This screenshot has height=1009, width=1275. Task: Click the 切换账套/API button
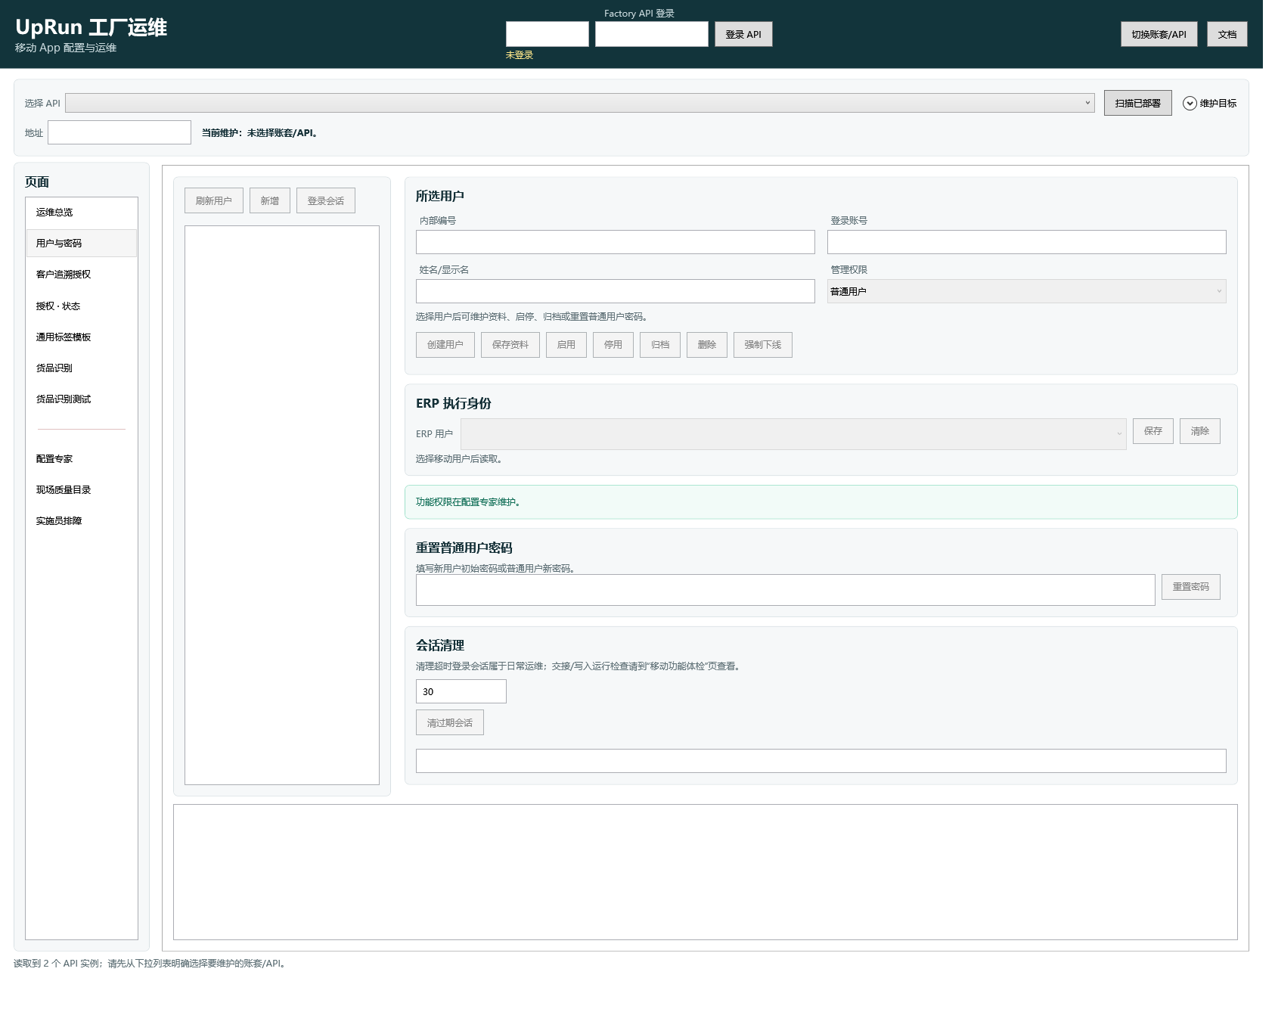coord(1159,34)
